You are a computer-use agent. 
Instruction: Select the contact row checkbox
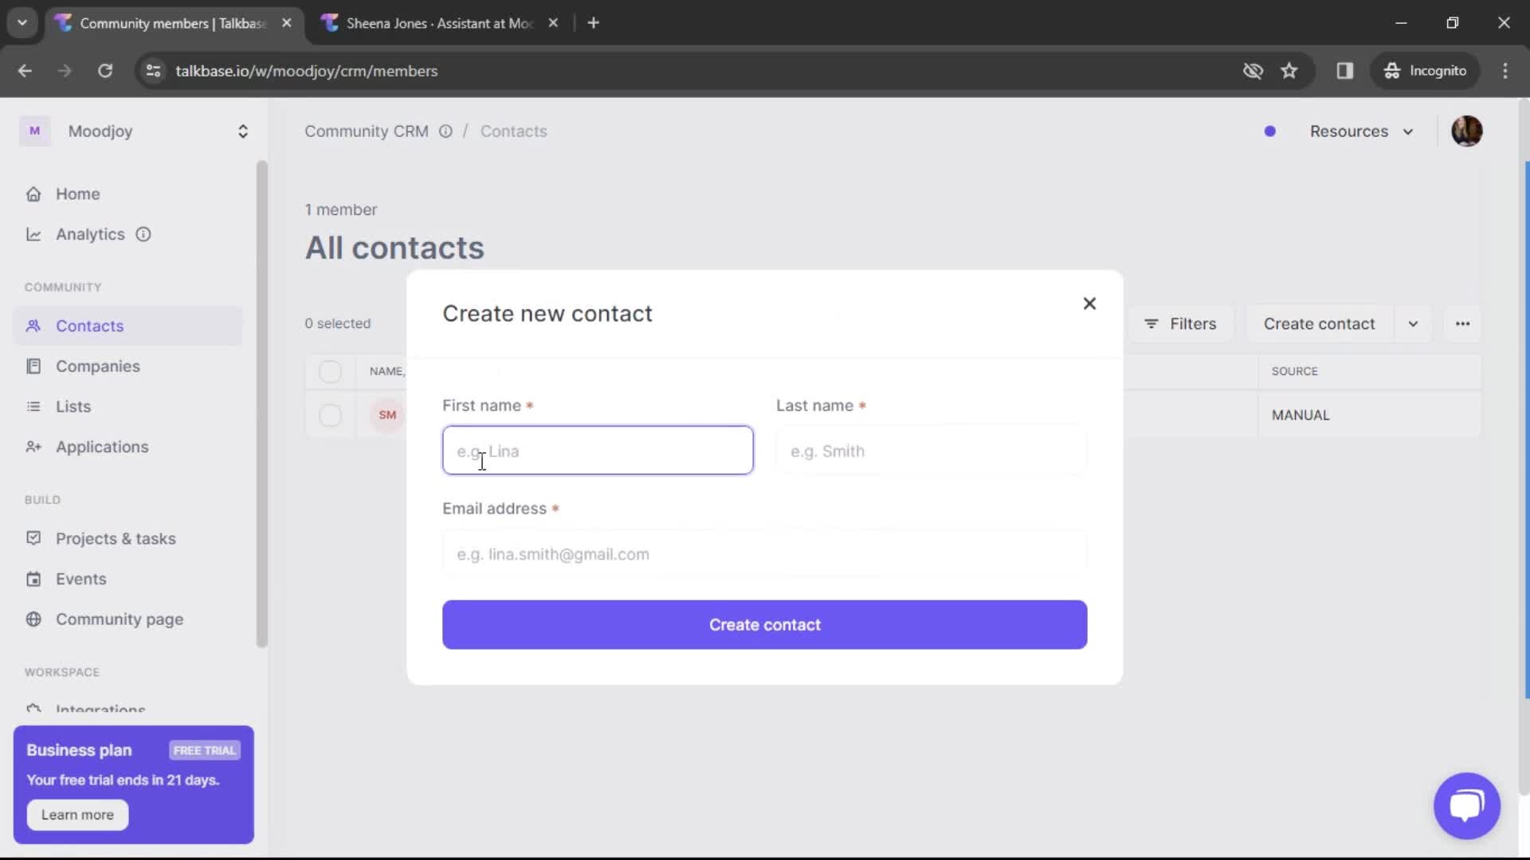331,414
